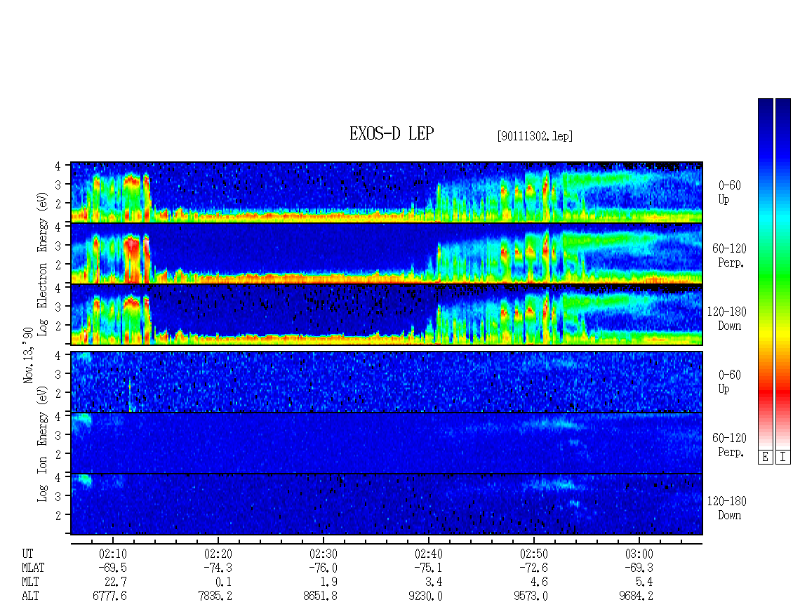Click the MLAT value -72.6
The image size is (793, 614).
[x=533, y=568]
